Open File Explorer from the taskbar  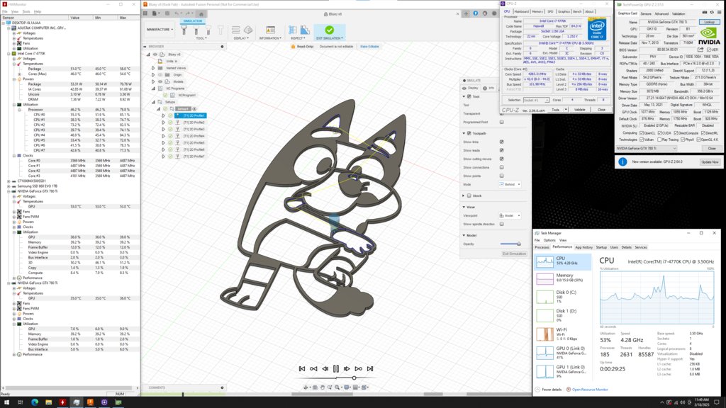point(49,402)
